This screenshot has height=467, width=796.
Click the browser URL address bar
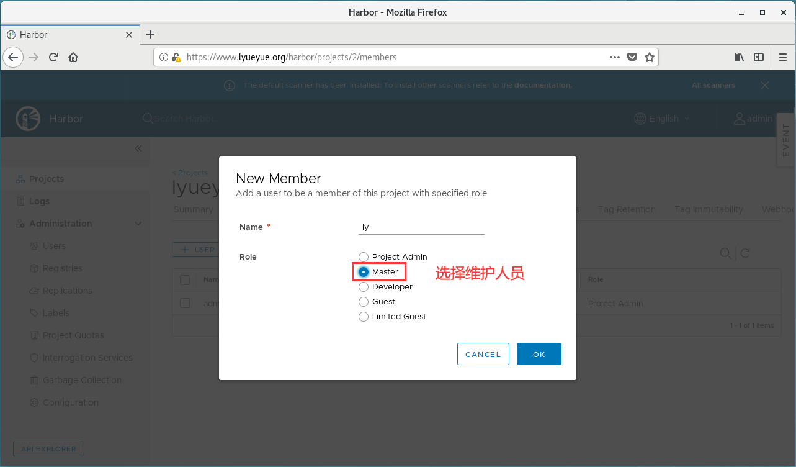[396, 57]
